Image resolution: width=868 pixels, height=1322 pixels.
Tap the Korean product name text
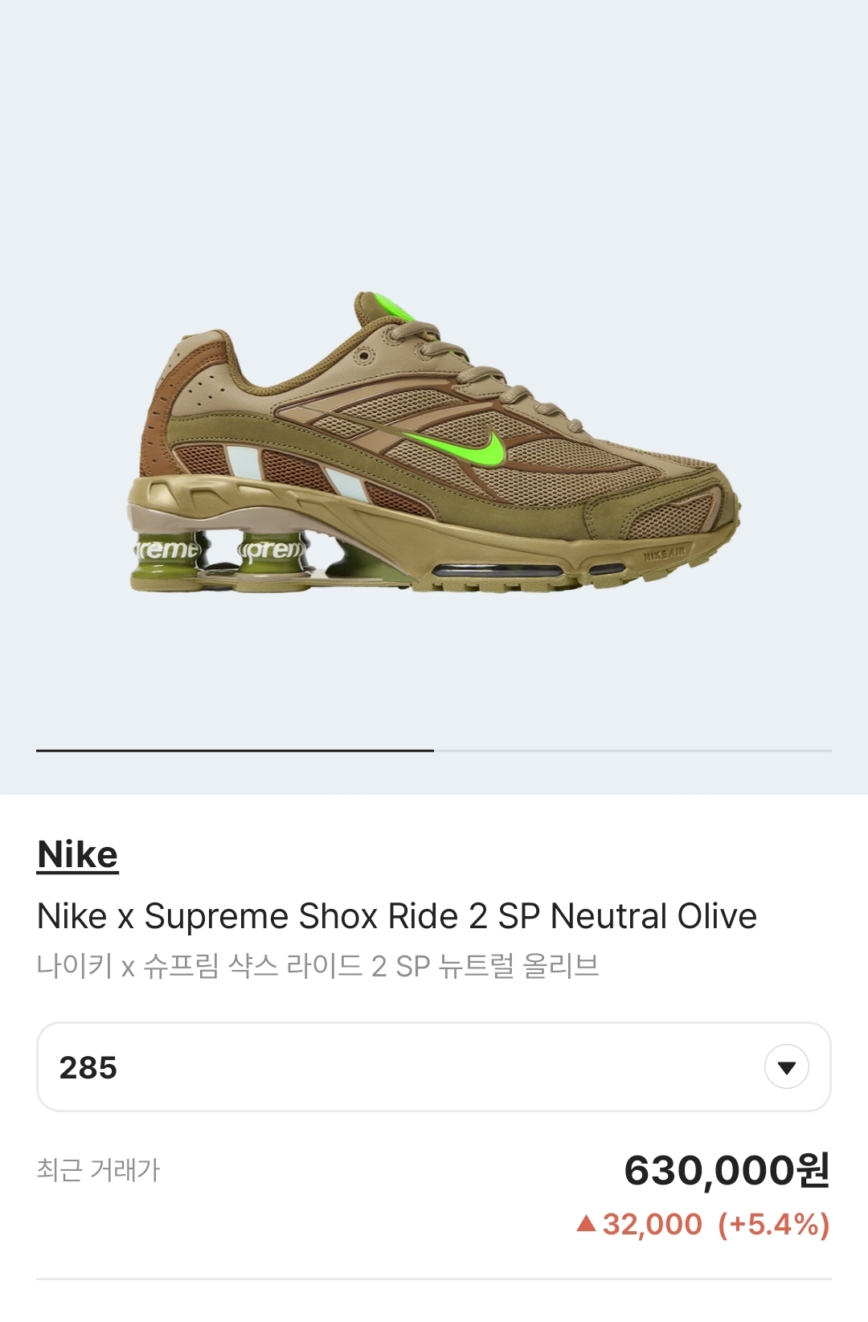[x=318, y=966]
